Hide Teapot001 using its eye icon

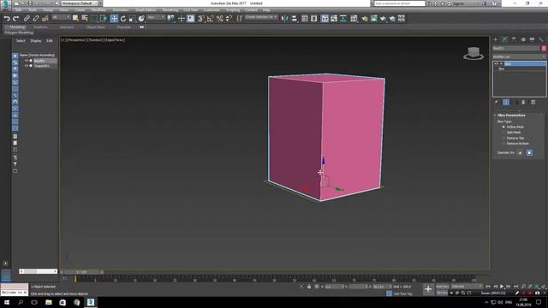click(27, 66)
